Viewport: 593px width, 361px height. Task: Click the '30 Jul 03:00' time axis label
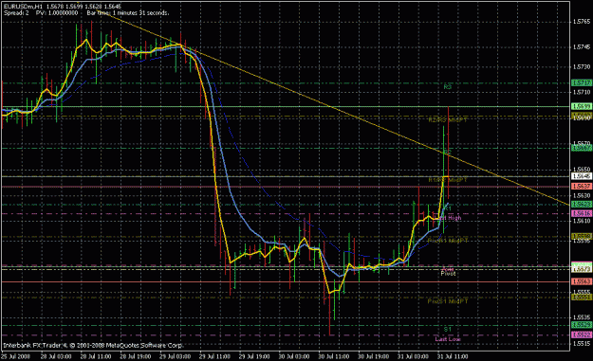coord(294,356)
